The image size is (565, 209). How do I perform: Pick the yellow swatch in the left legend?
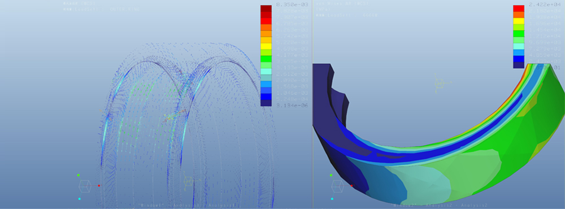[x=266, y=46]
